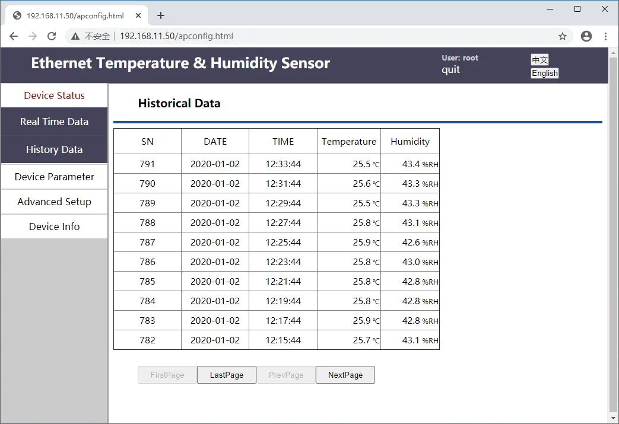Reload the page with refresh icon

[52, 36]
